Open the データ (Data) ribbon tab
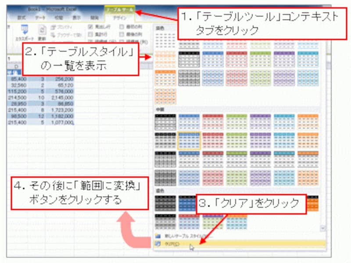 40,18
